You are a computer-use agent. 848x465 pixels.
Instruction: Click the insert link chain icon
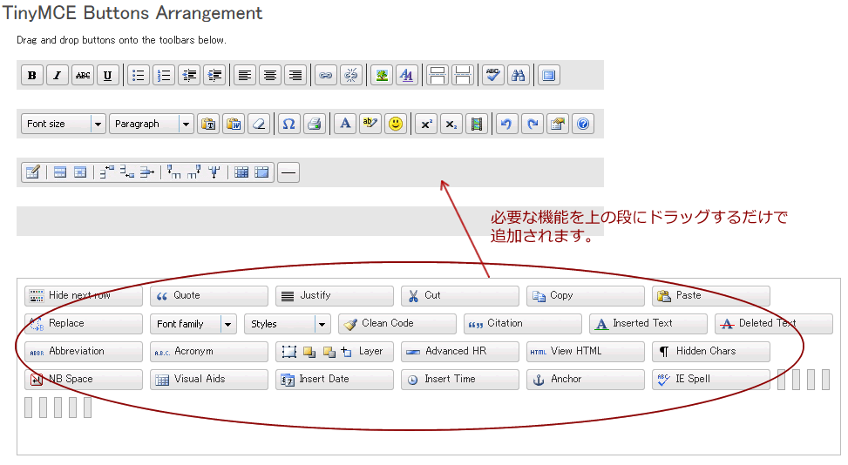coord(326,75)
